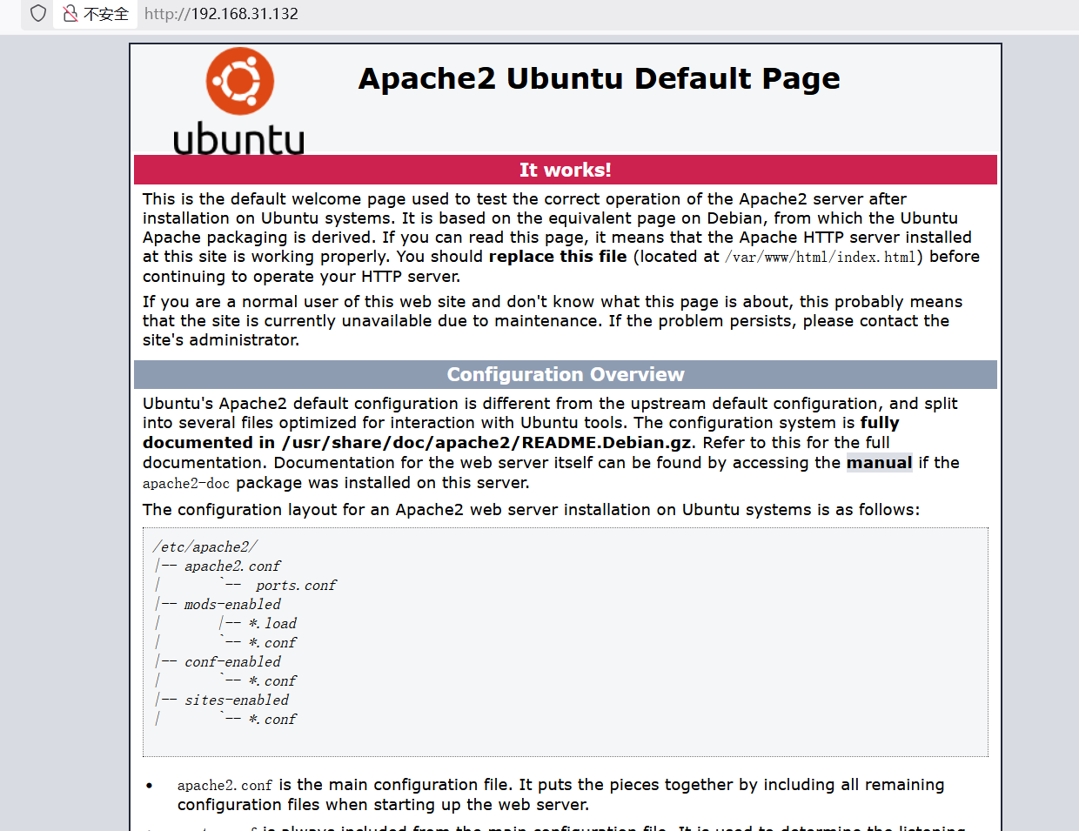
Task: Click the path /usr/share/doc/apache2/README.Debian.gz
Action: click(487, 442)
